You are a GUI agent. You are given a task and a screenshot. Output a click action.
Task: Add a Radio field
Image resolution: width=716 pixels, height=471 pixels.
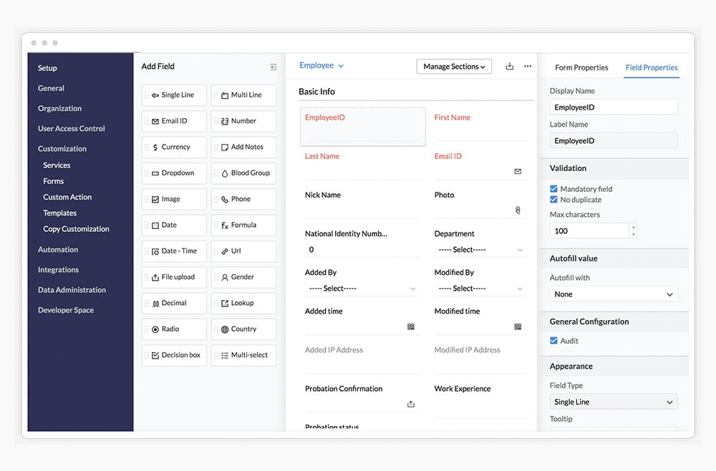coord(174,329)
